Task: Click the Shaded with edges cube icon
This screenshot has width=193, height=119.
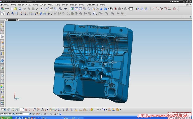Action: coord(105,9)
